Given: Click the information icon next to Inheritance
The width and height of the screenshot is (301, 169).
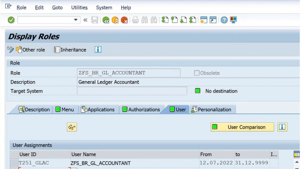Looking at the screenshot, I should point(98,49).
